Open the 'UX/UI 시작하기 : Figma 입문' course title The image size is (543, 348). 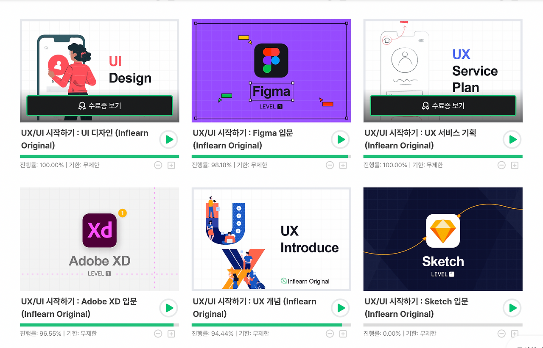(243, 139)
